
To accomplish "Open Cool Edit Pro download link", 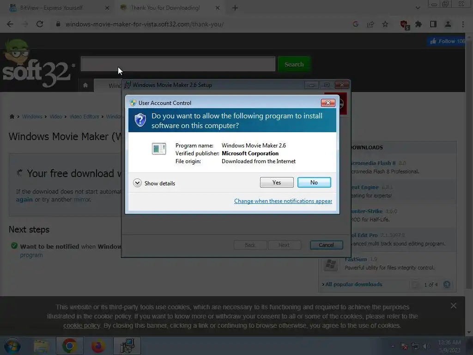I will [364, 235].
